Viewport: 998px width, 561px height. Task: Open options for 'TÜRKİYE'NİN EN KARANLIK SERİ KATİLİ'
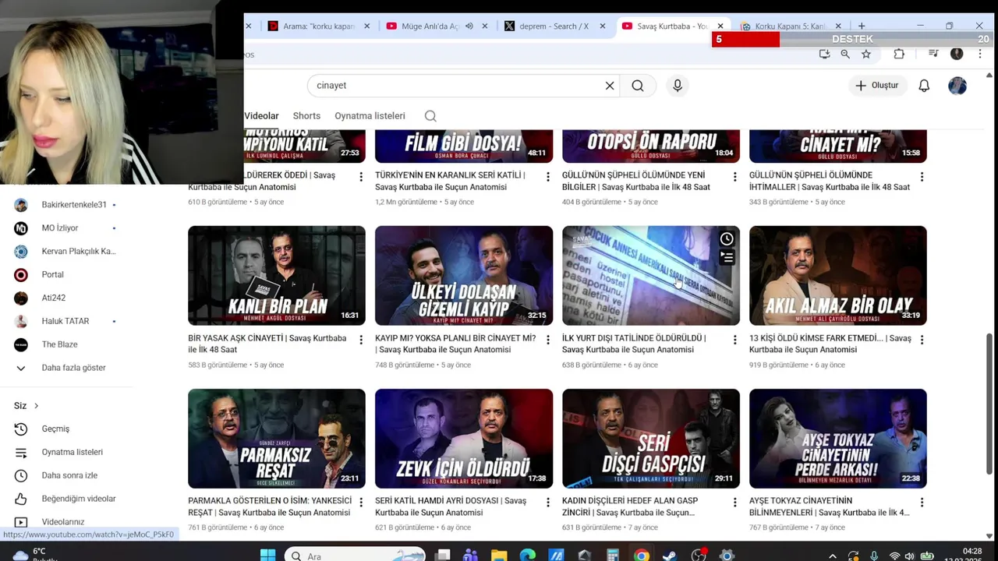[x=548, y=177]
